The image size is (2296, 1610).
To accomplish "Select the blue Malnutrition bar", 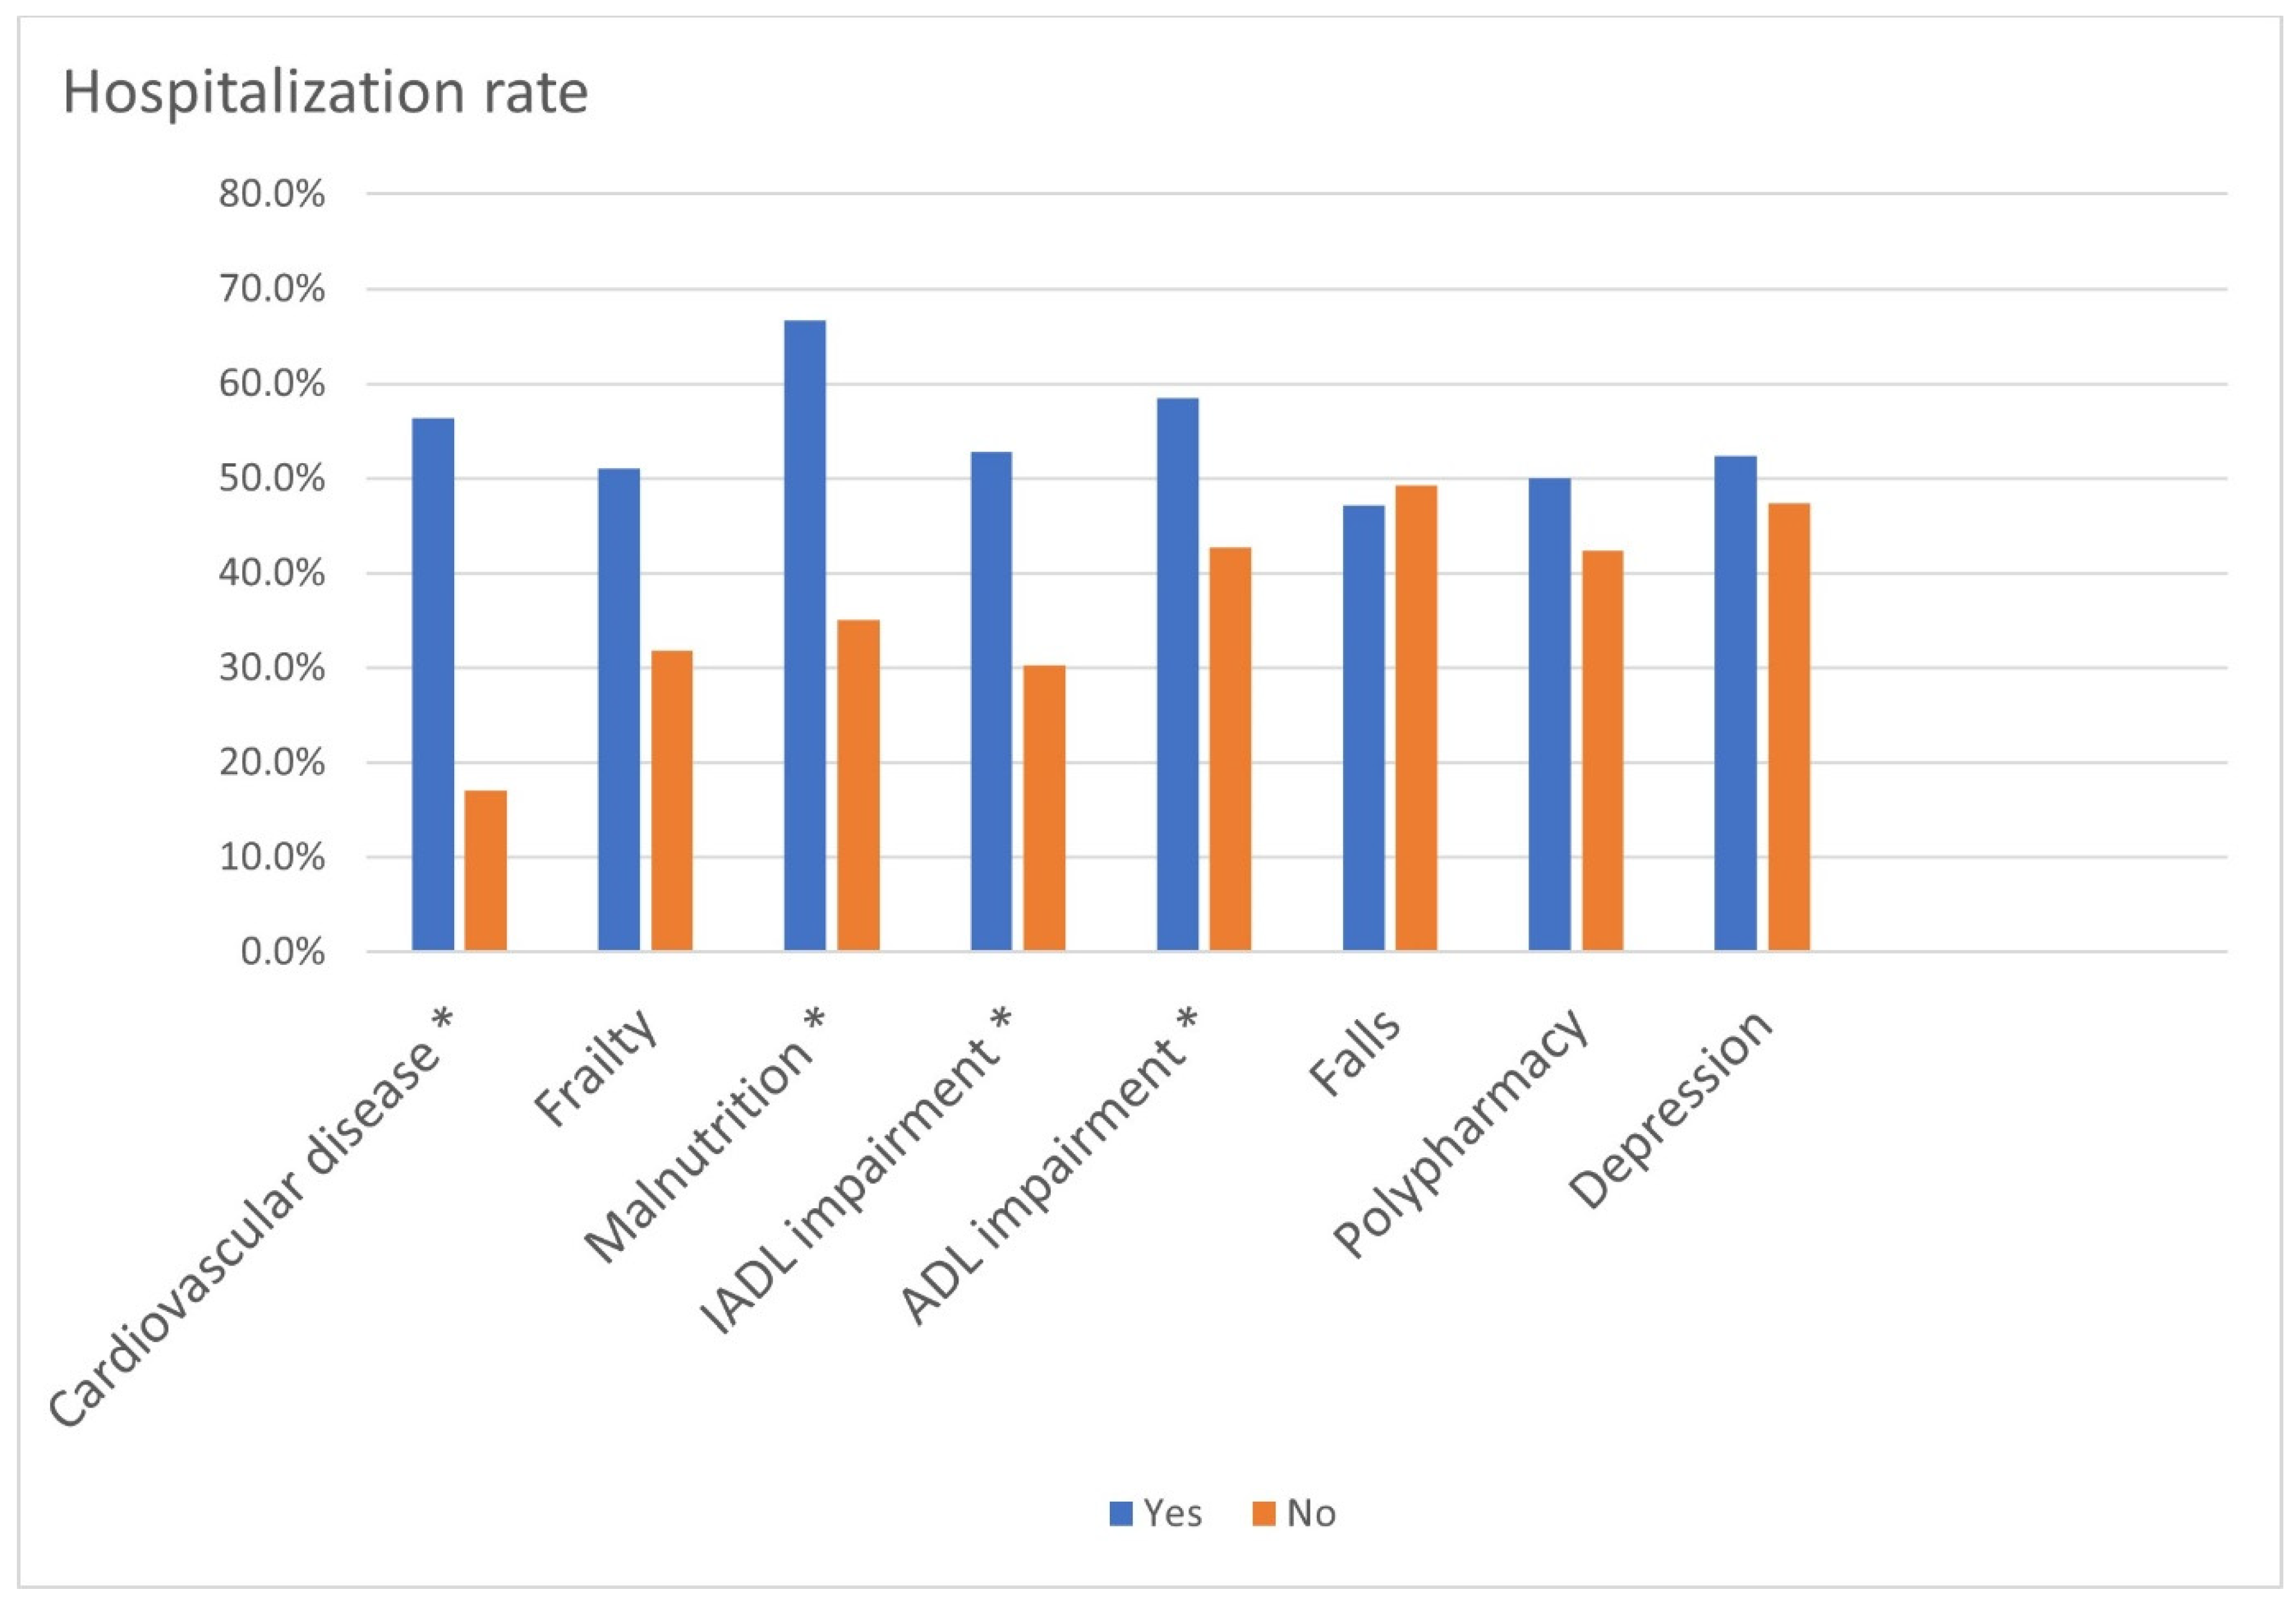I will [805, 635].
